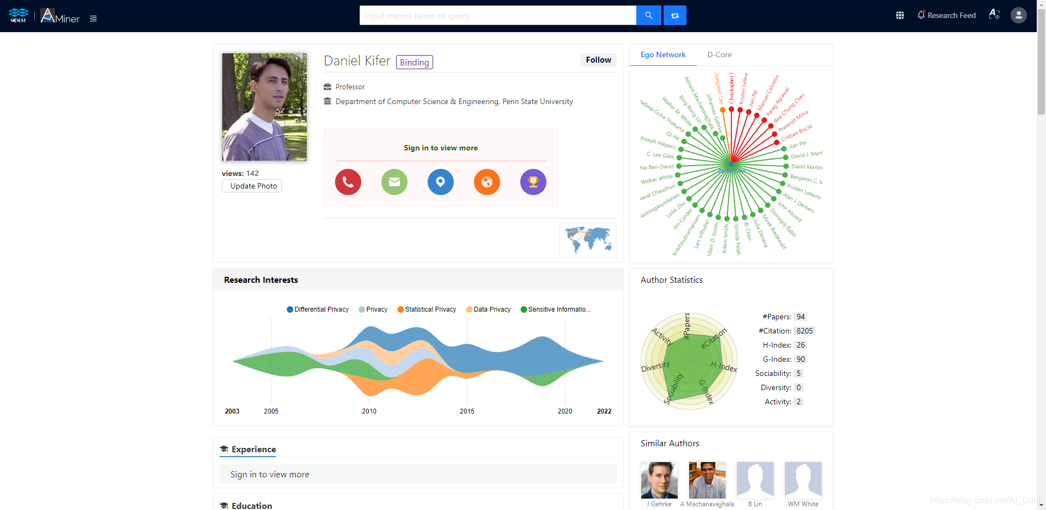
Task: Toggle Data Privacy legend item
Action: (489, 309)
